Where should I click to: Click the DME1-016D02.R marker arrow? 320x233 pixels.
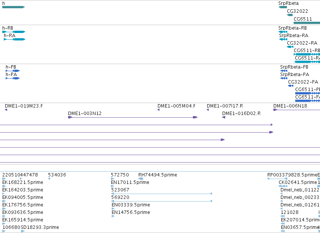(x=224, y=117)
